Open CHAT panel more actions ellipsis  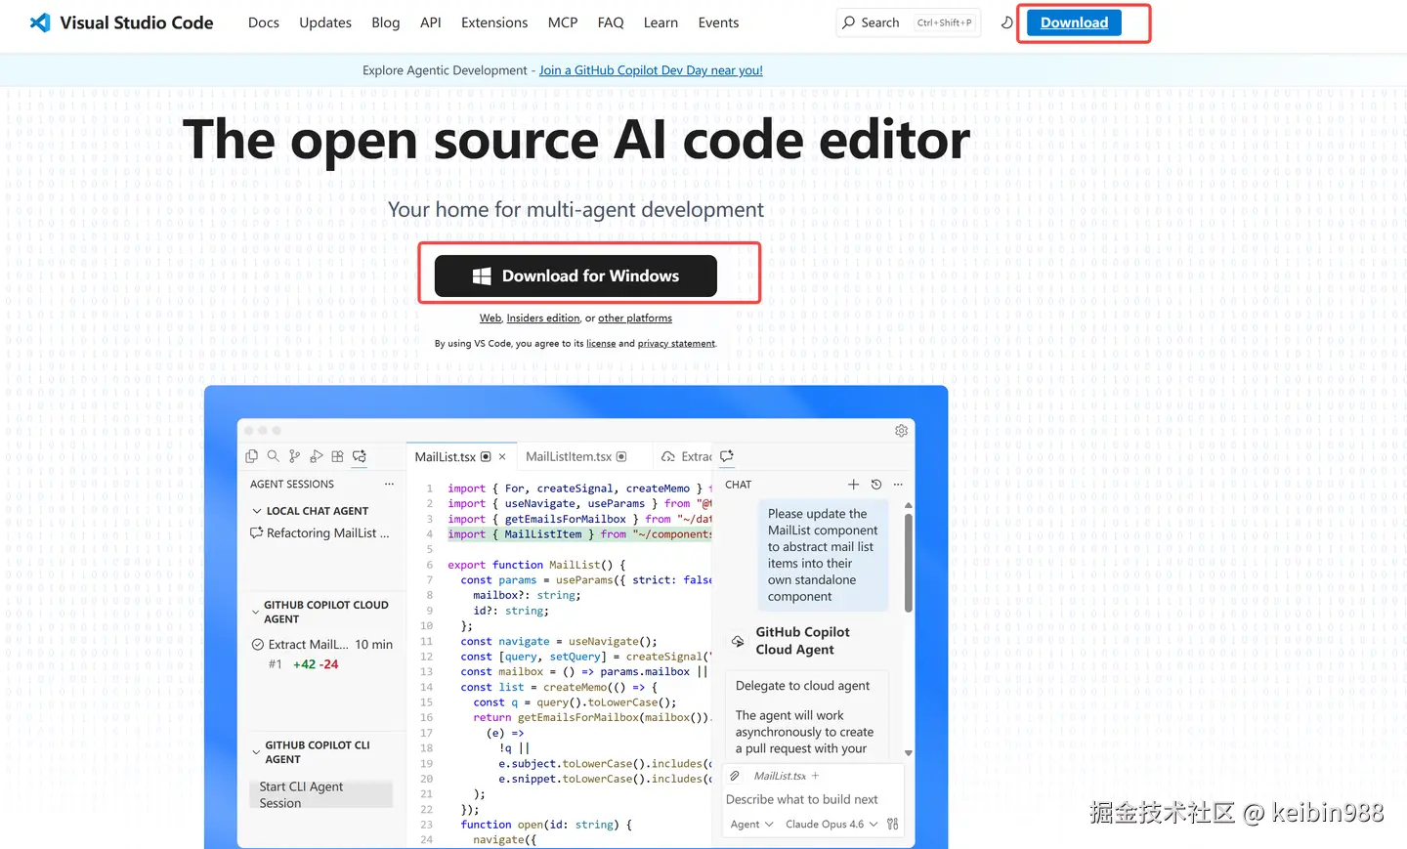(x=898, y=485)
